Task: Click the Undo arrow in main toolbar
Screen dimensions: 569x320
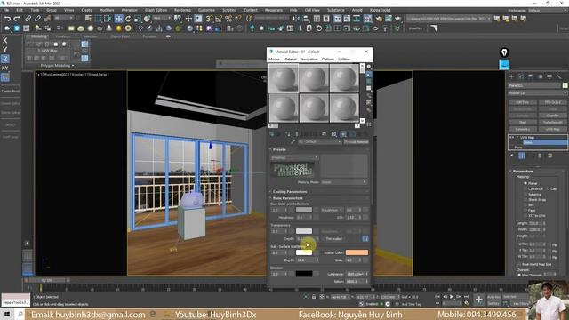Action: (x=7, y=19)
